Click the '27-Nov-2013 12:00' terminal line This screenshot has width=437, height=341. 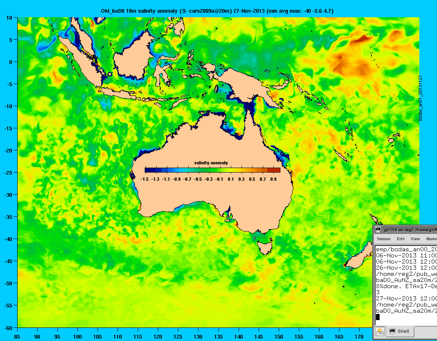tap(406, 298)
